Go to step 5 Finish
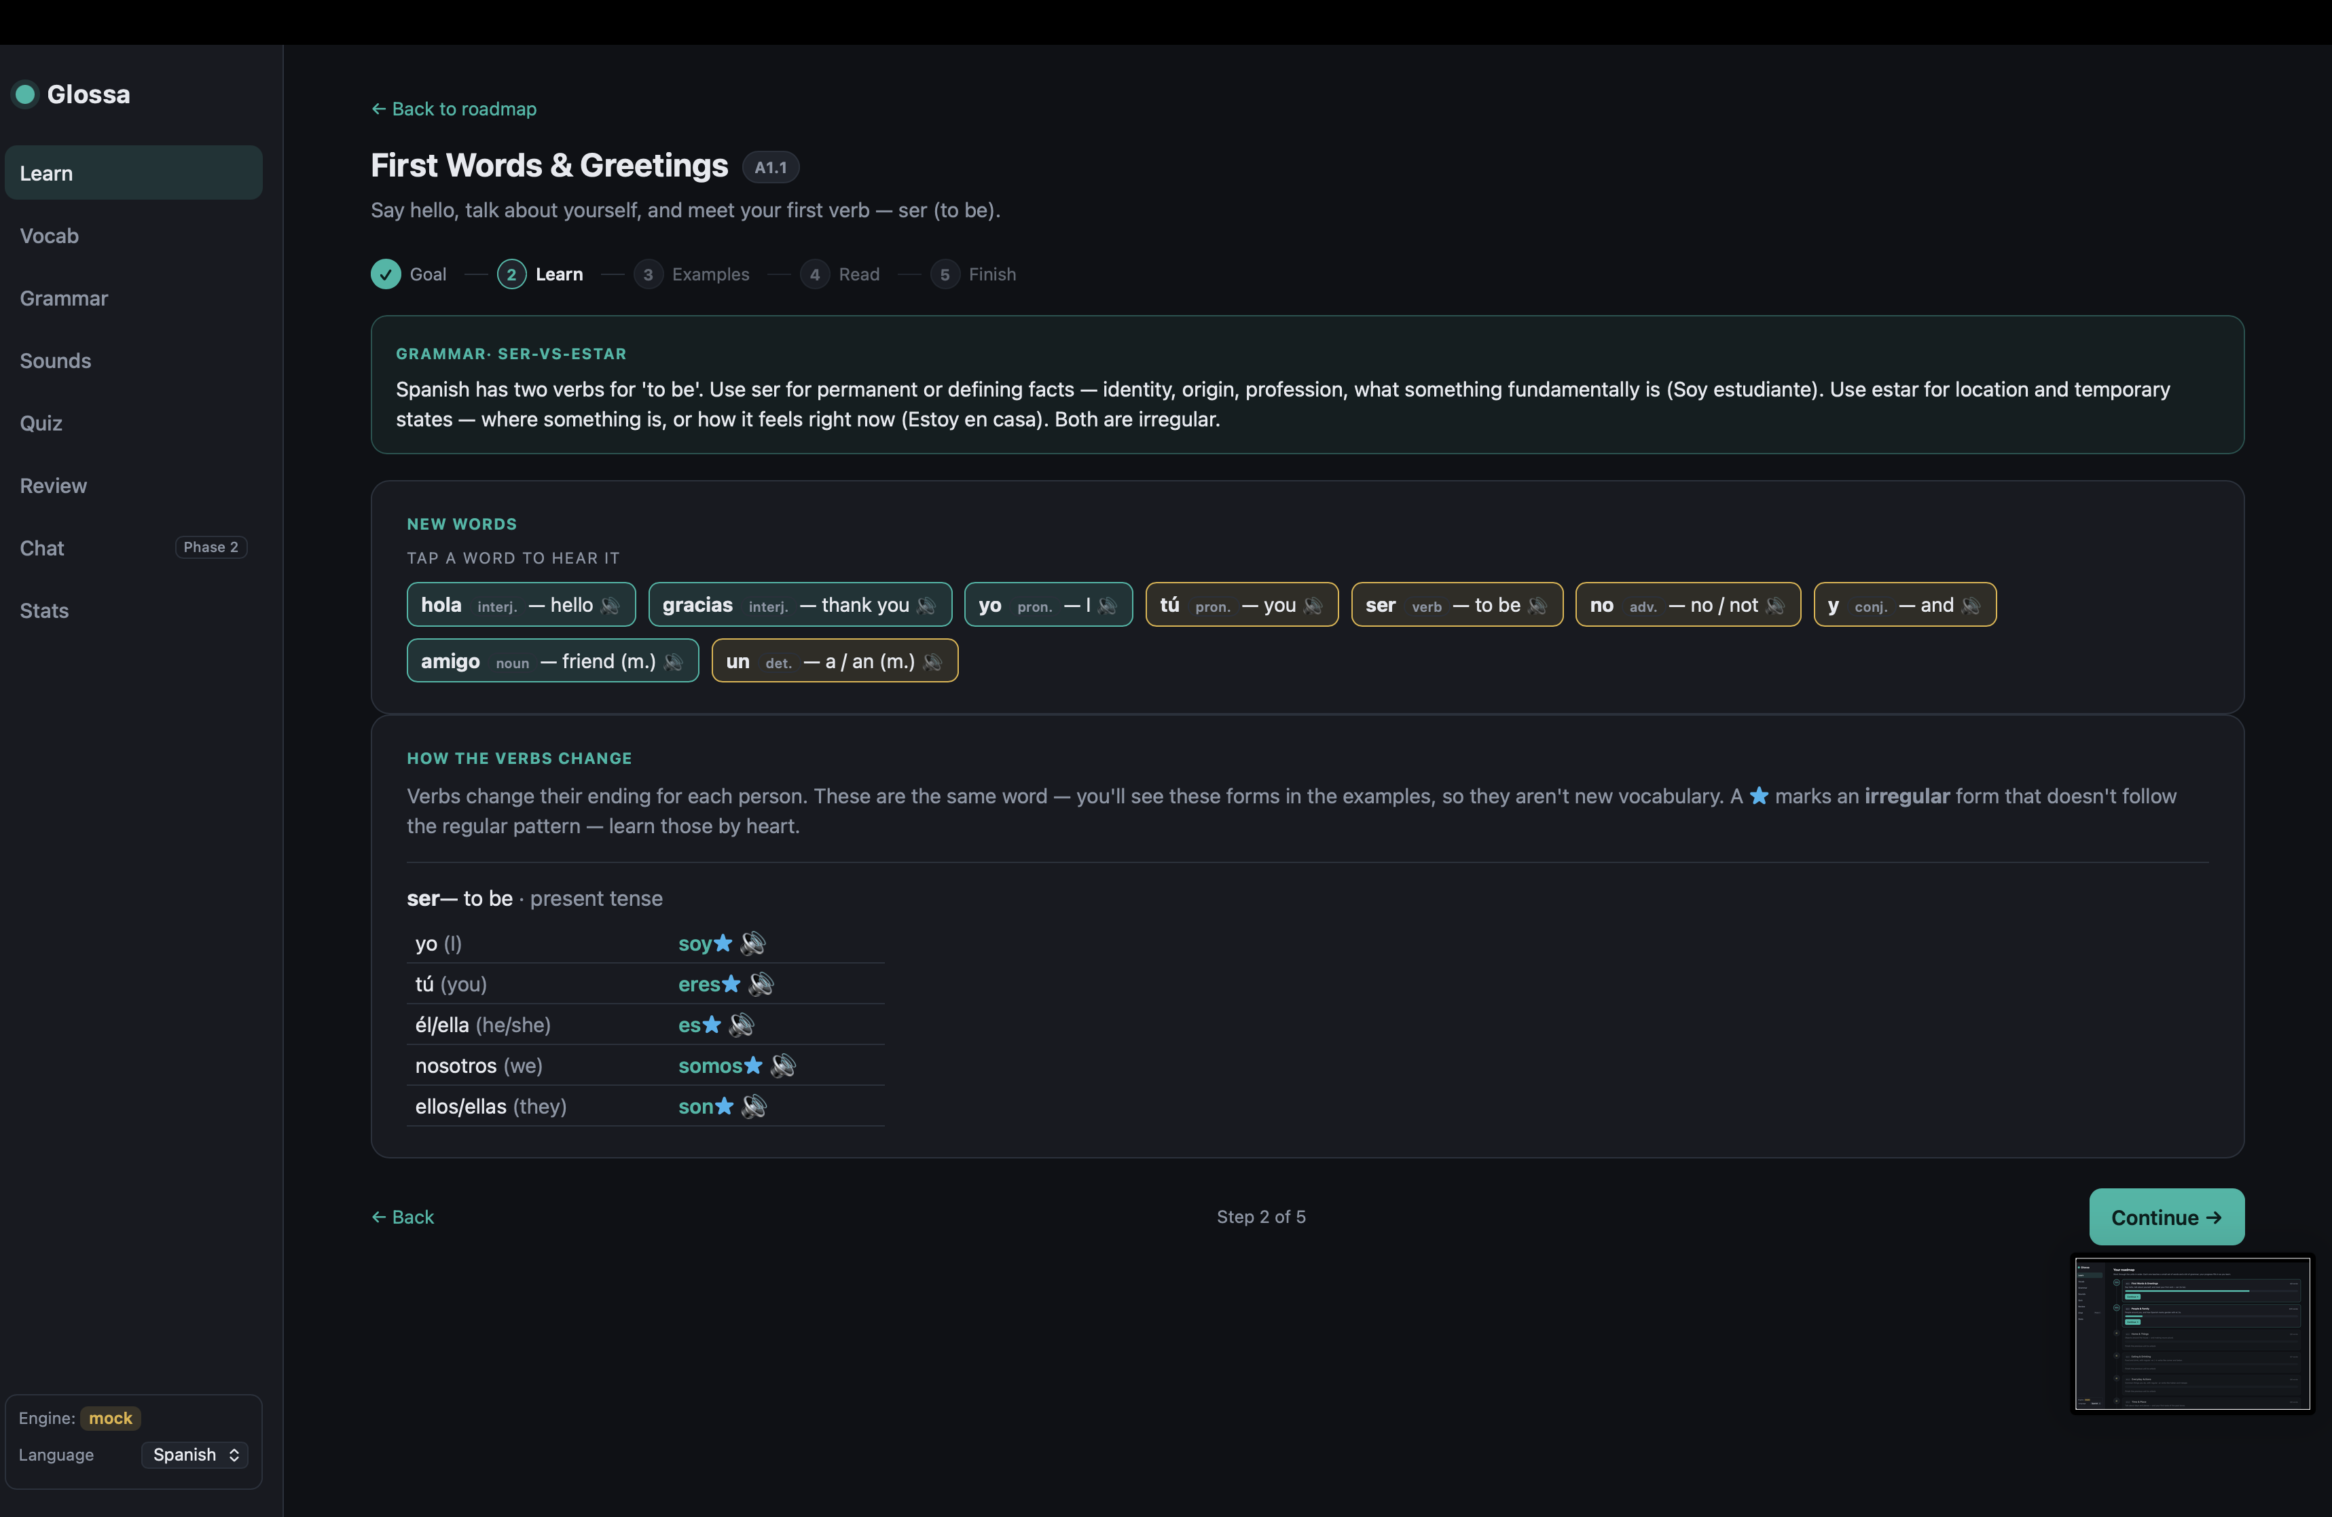The image size is (2332, 1517). point(973,274)
